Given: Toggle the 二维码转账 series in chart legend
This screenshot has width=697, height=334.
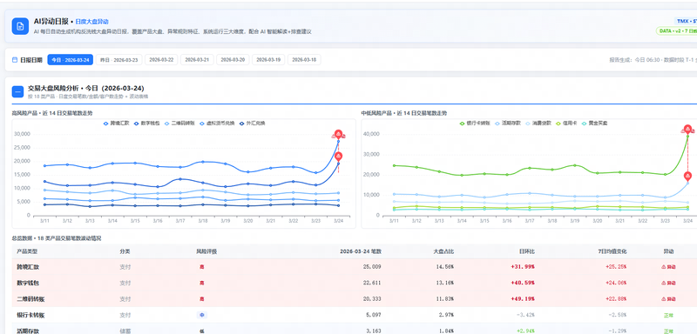Looking at the screenshot, I should click(x=179, y=124).
